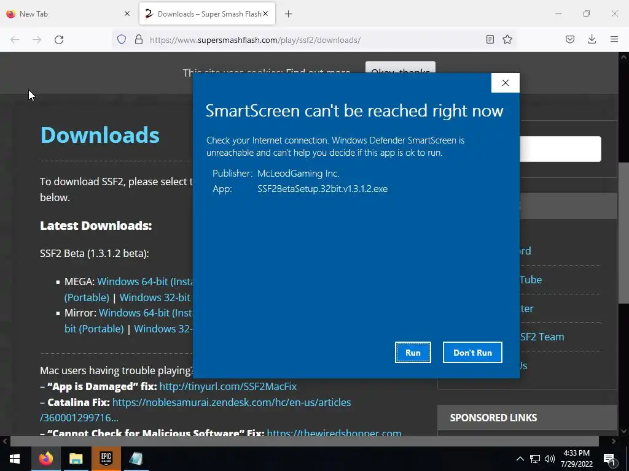Viewport: 629px width, 471px height.
Task: Close the New Tab tab
Action: coord(127,13)
